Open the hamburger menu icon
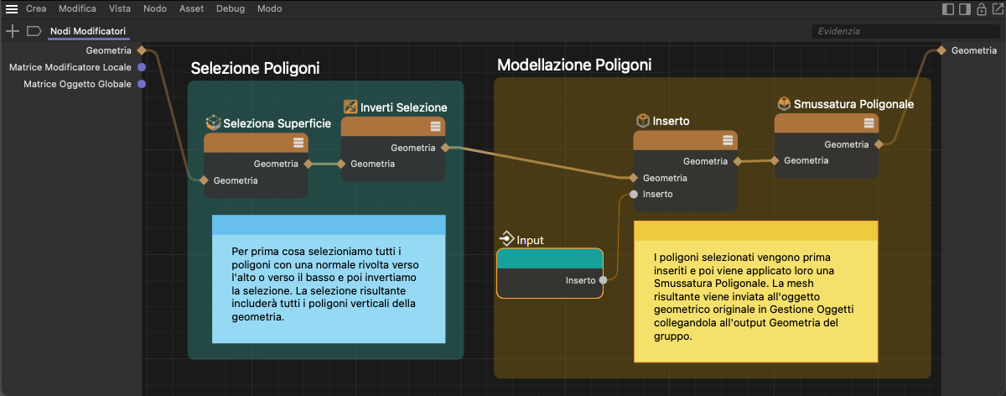The height and width of the screenshot is (396, 1006). coord(12,8)
